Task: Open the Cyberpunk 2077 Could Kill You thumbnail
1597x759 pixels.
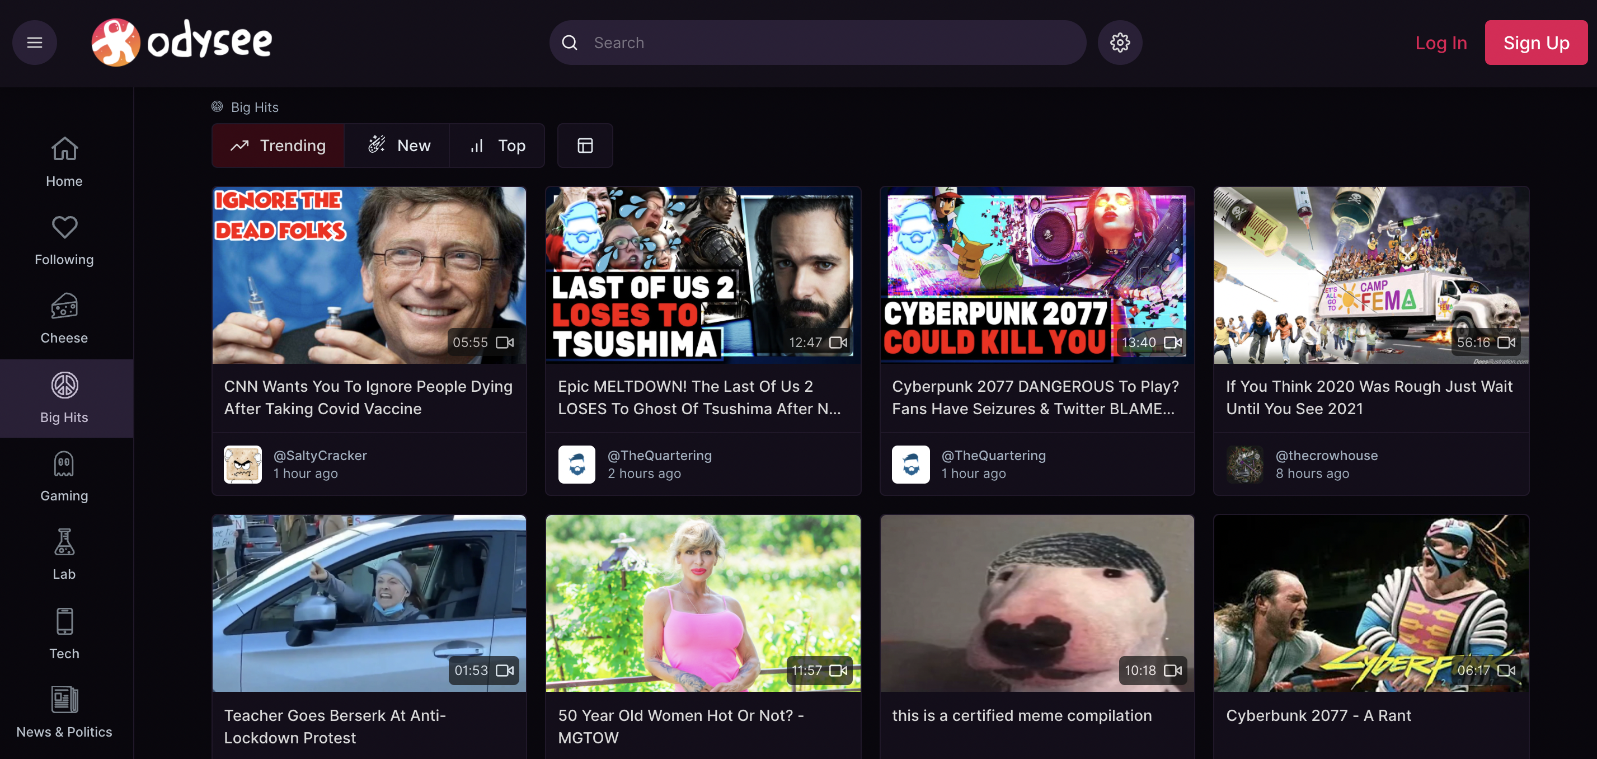Action: coord(1037,275)
